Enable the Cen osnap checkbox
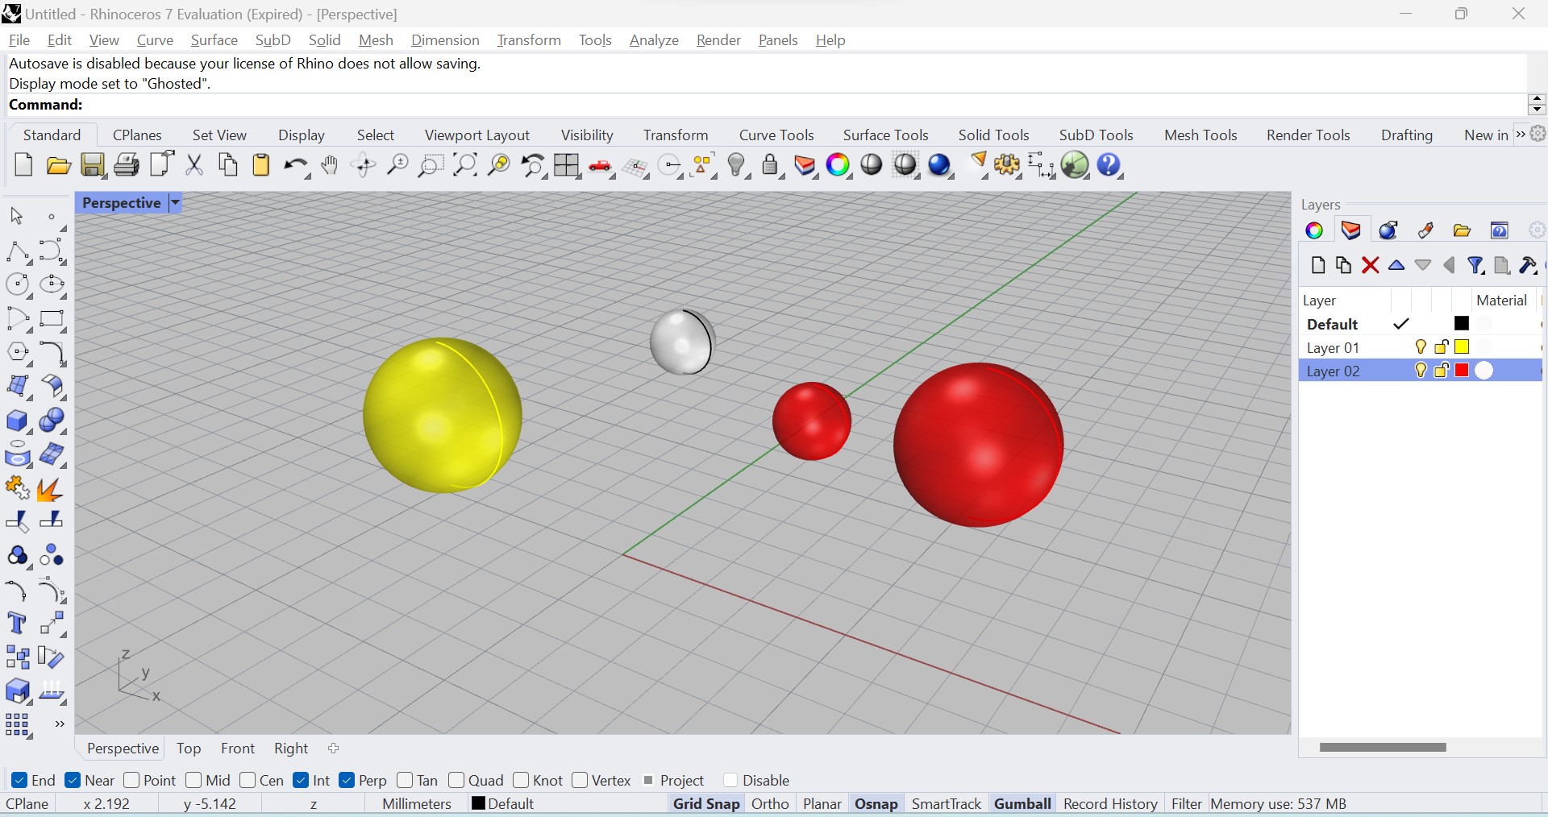The height and width of the screenshot is (817, 1548). [x=248, y=780]
